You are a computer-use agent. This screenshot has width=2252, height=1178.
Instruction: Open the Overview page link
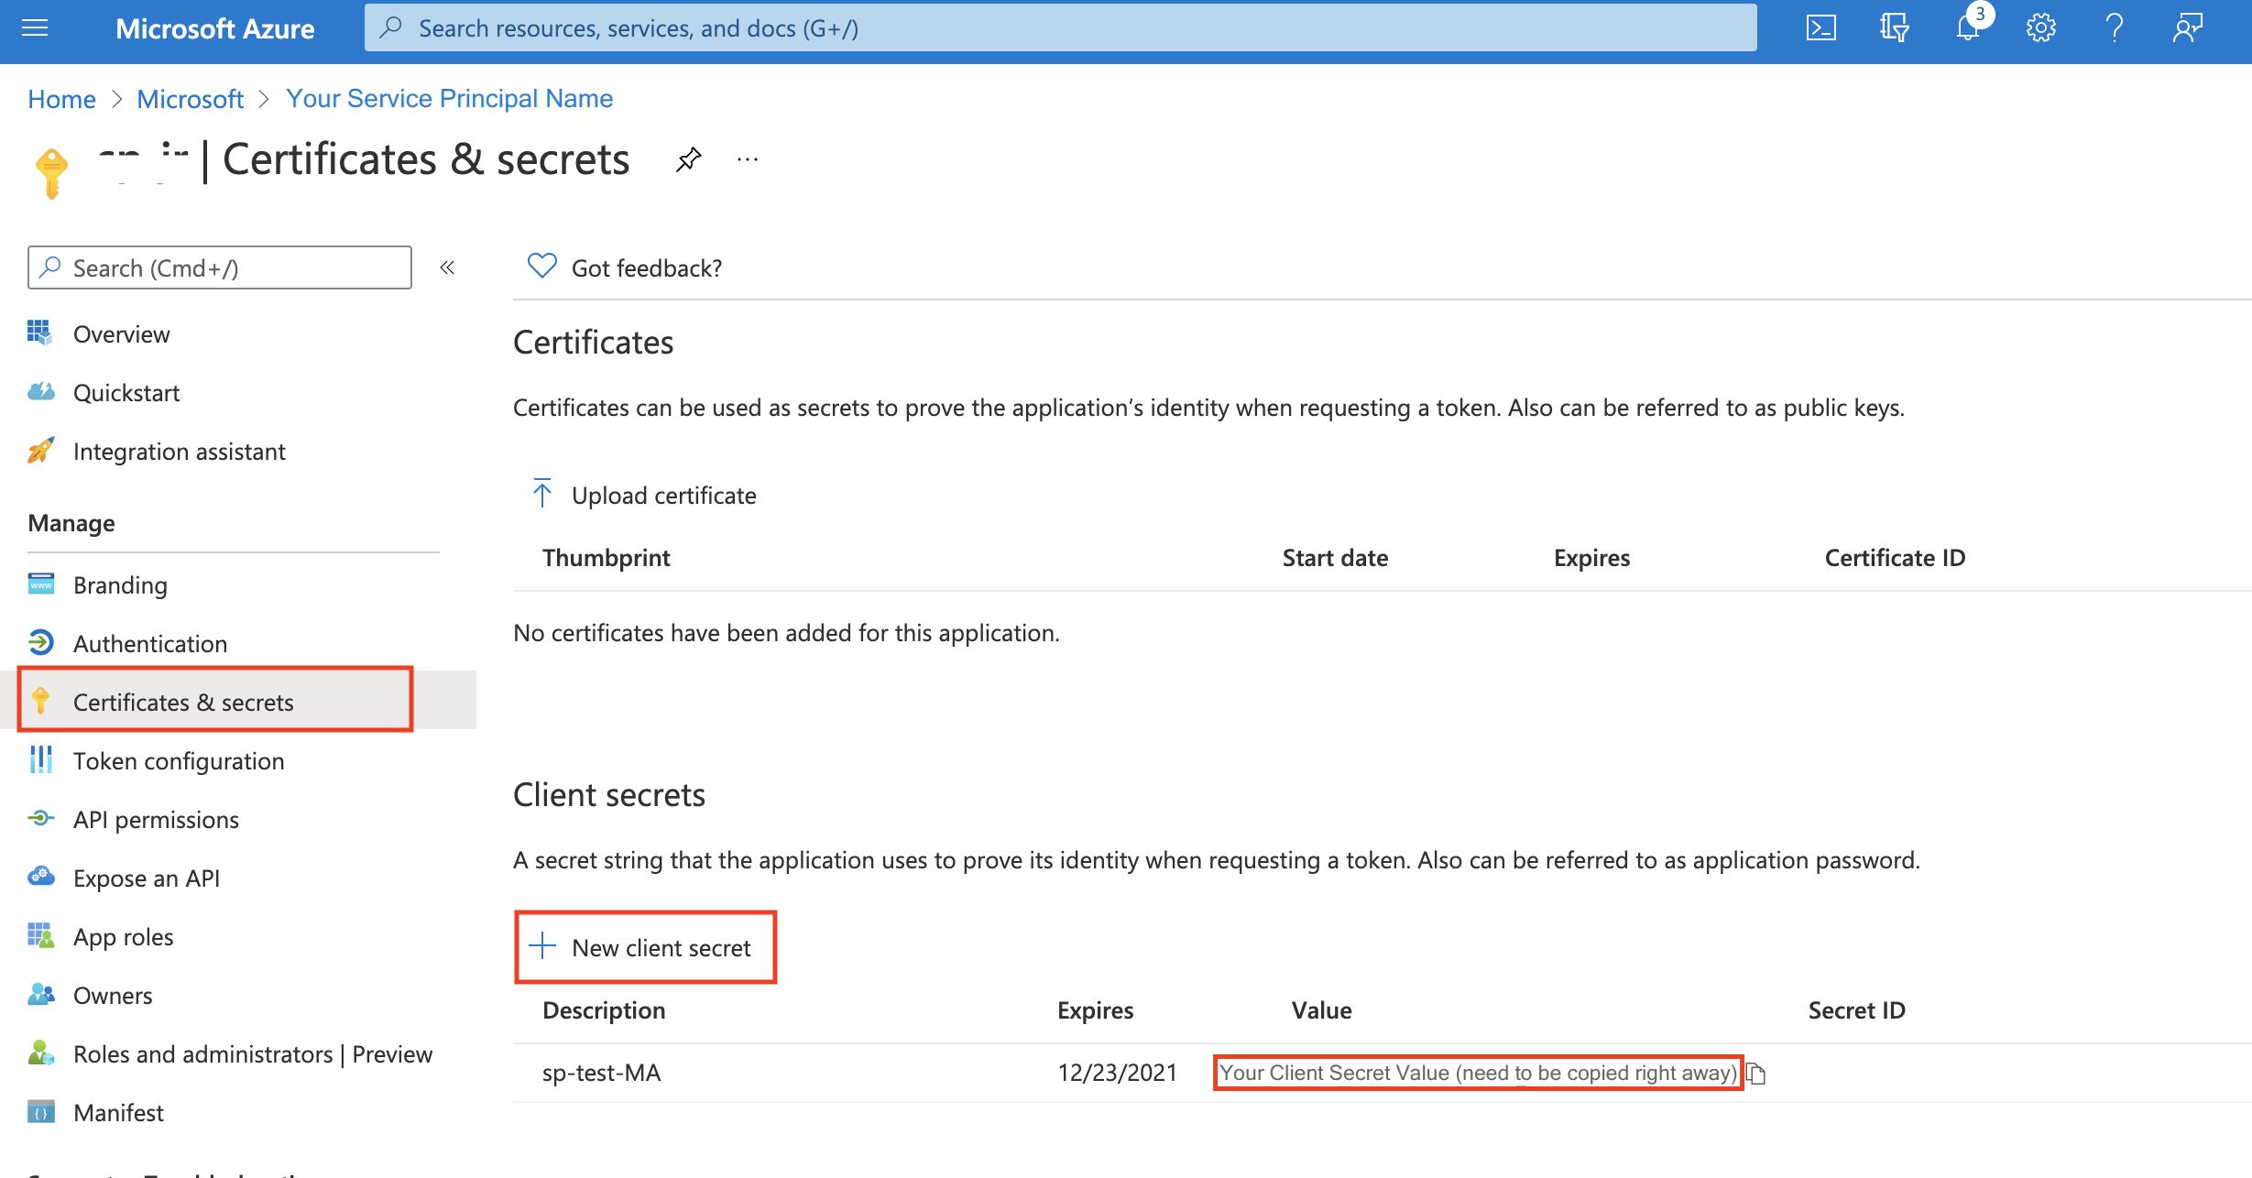click(x=121, y=333)
